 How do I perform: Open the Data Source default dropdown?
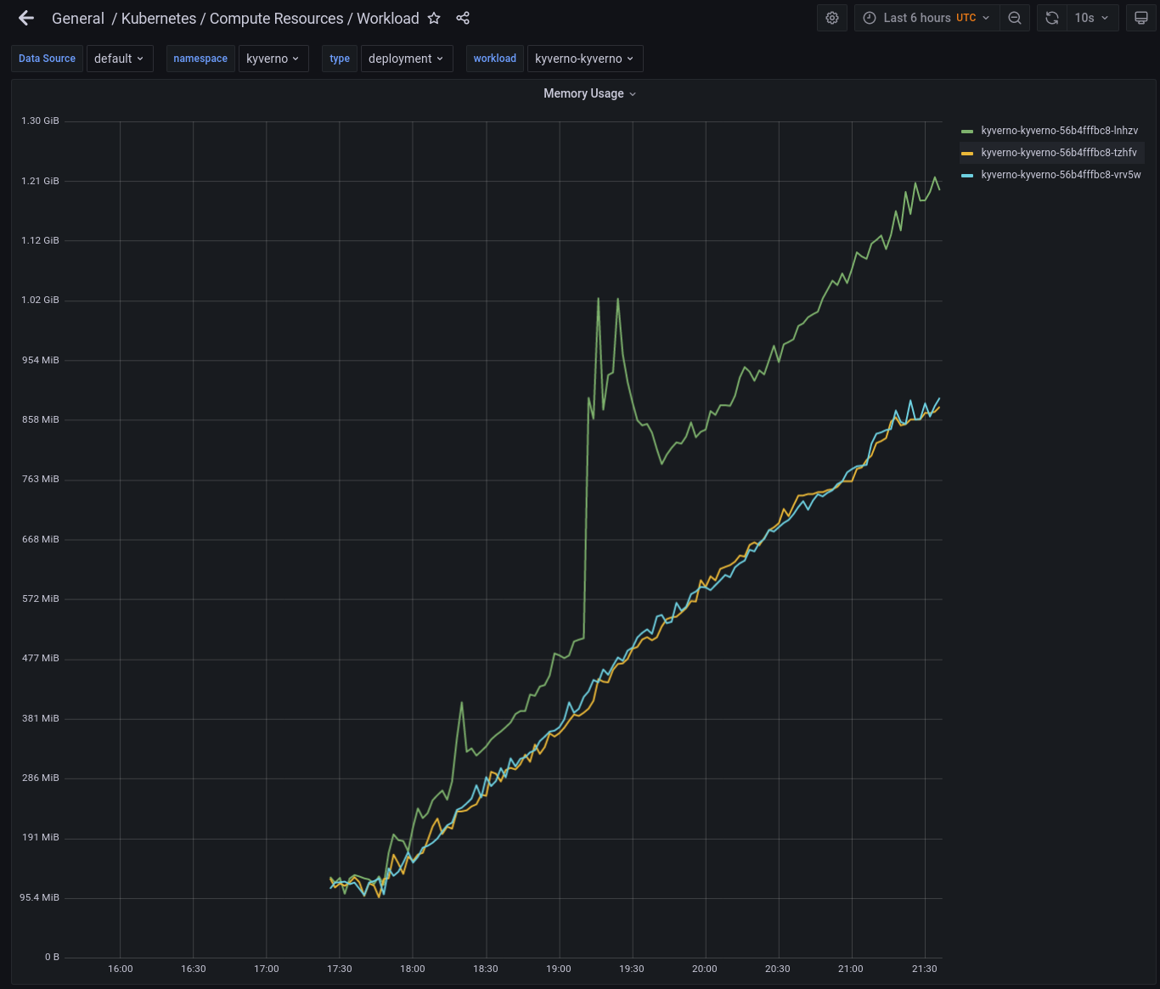coord(120,59)
